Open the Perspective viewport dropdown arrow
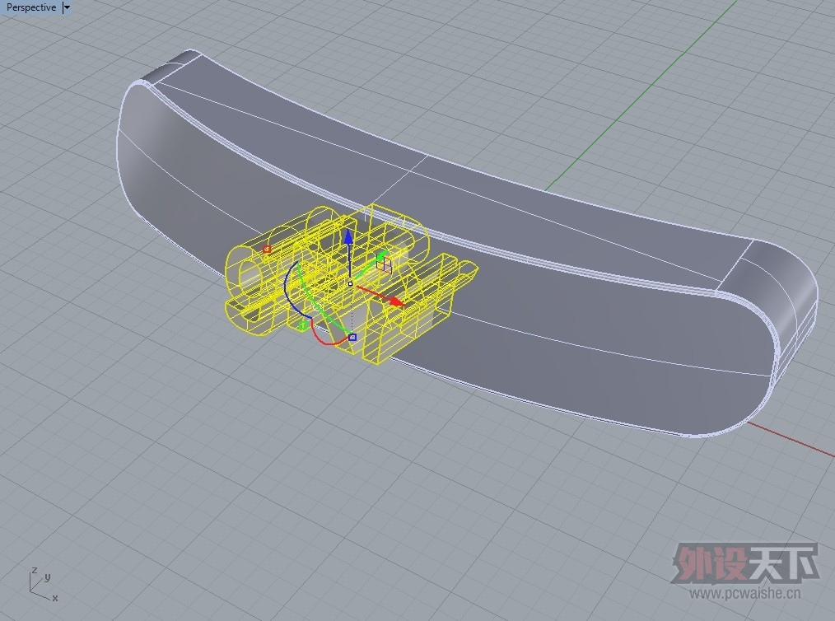The image size is (835, 621). [x=67, y=7]
